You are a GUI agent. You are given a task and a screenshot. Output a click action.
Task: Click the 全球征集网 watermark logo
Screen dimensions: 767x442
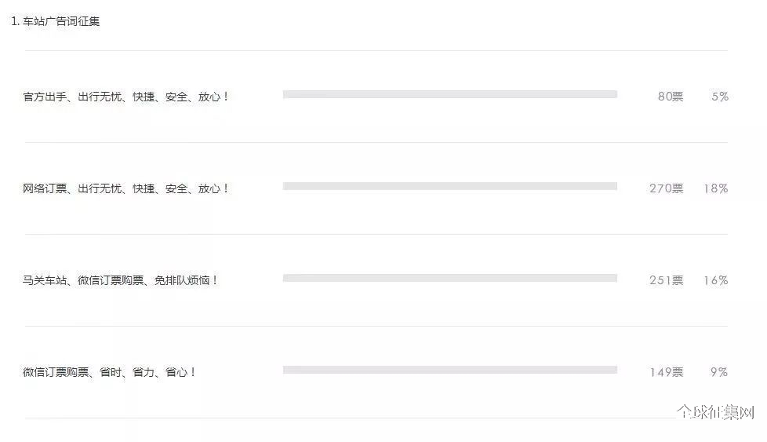pyautogui.click(x=715, y=412)
